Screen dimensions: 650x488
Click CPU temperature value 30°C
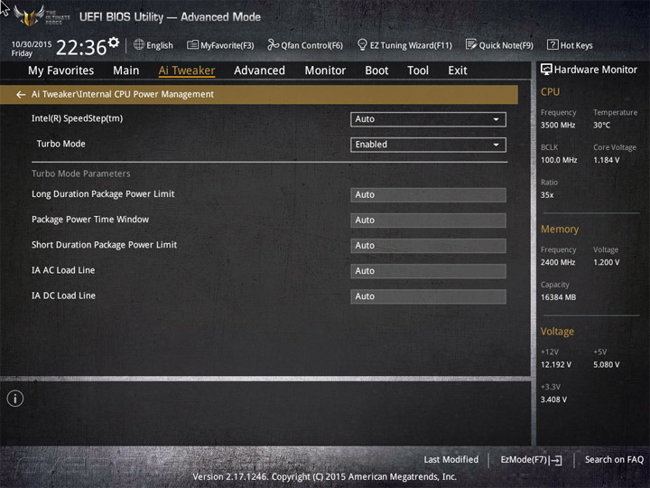(601, 125)
